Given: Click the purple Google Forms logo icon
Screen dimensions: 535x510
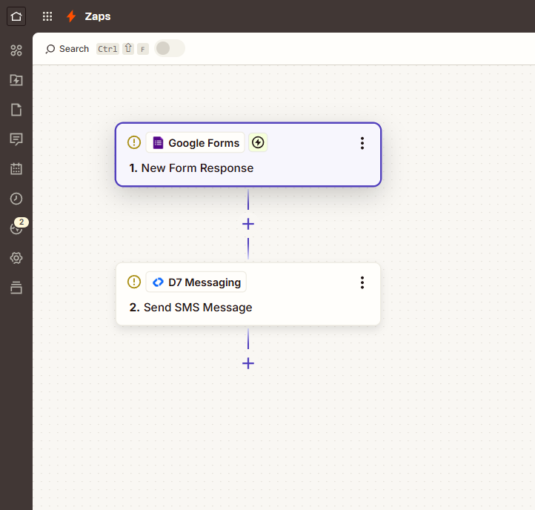Looking at the screenshot, I should tap(158, 142).
